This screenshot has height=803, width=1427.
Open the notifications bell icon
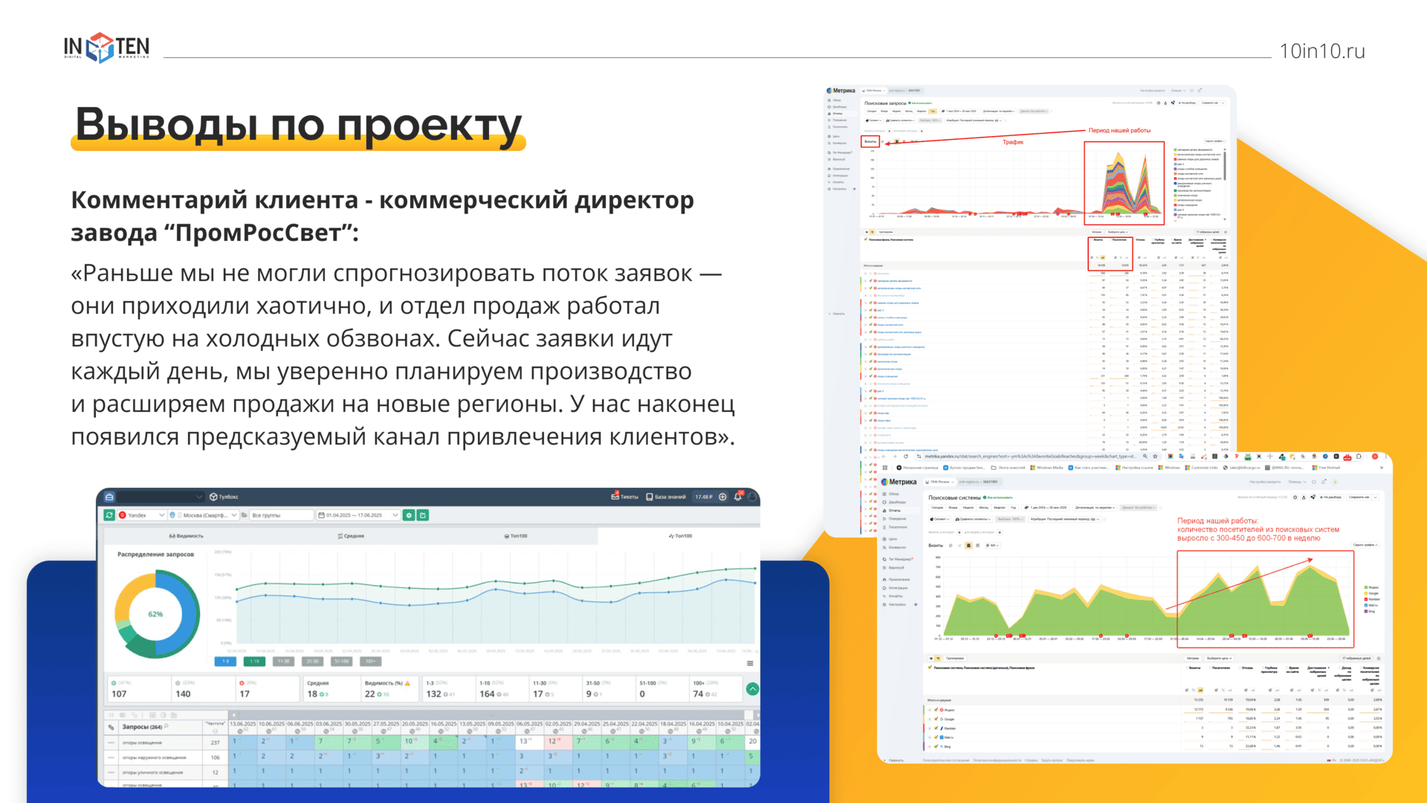click(738, 497)
